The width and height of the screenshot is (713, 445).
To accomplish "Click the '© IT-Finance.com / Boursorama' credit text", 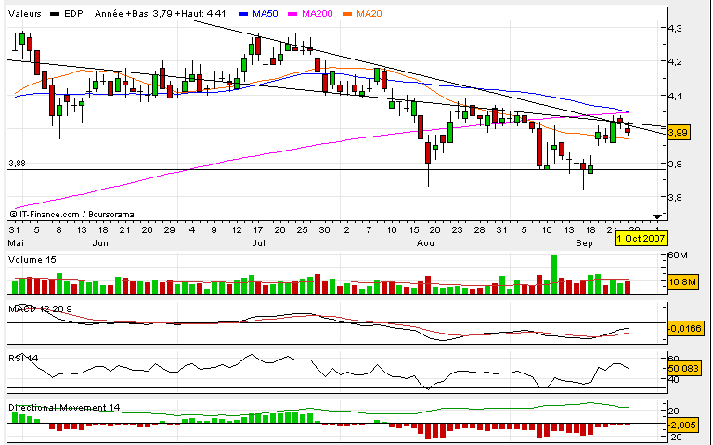I will point(71,215).
